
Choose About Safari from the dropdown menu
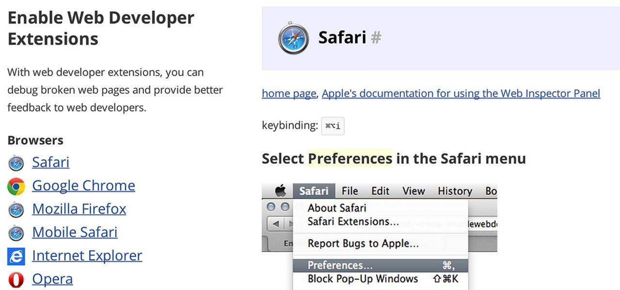coord(337,208)
